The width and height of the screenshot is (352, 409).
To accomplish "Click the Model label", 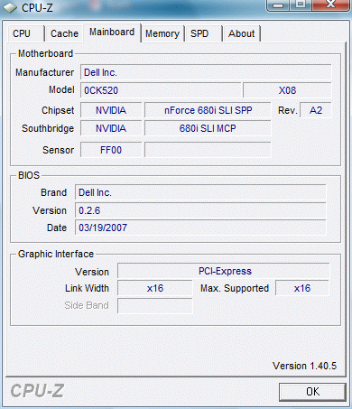I will (61, 89).
